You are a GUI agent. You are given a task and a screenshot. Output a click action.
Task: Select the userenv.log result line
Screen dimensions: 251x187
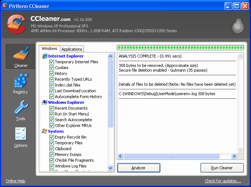pos(167,94)
